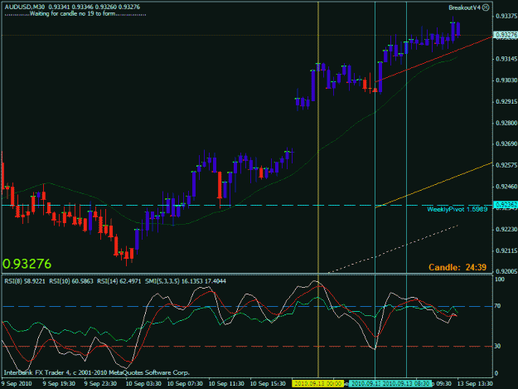This screenshot has width=518, height=389.
Task: Click the 9 Sep 2010 time axis label
Action: [x=17, y=384]
